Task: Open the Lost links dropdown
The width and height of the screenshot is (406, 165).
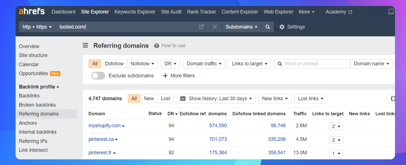Action: (311, 99)
